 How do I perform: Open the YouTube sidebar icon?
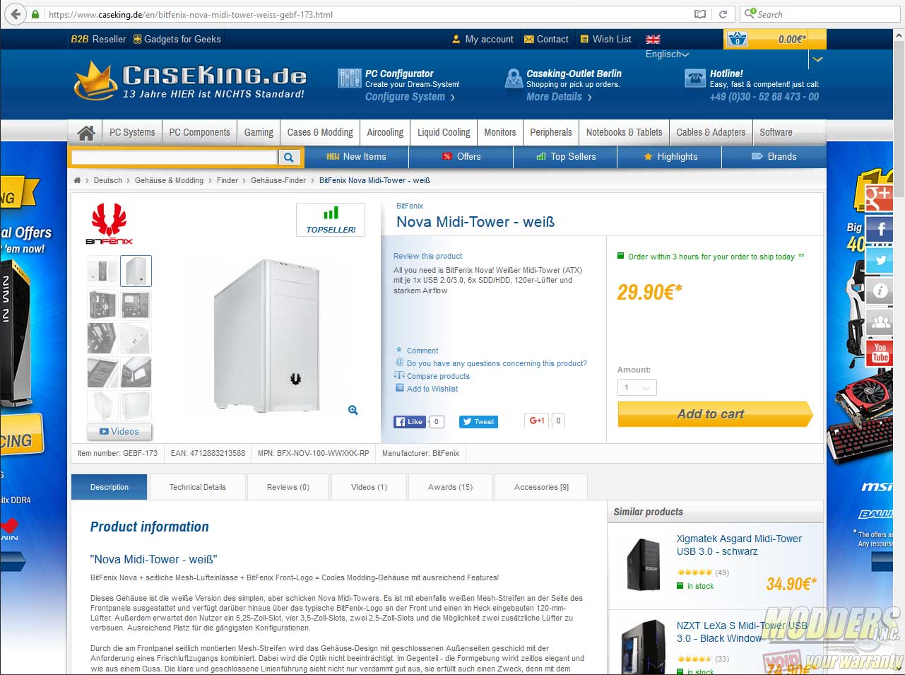click(x=880, y=352)
